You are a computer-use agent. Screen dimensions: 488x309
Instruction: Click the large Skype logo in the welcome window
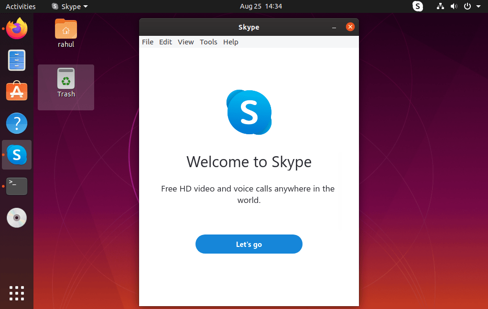[249, 112]
